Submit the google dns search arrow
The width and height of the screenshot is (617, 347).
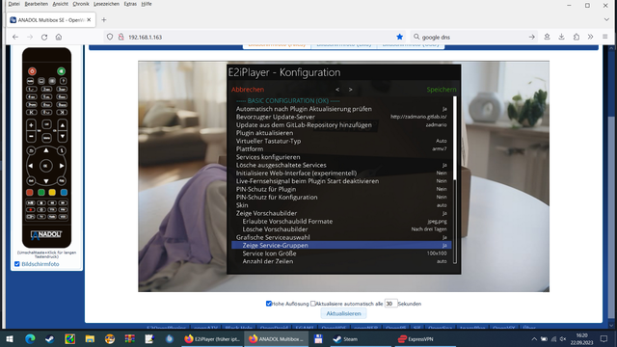point(531,37)
